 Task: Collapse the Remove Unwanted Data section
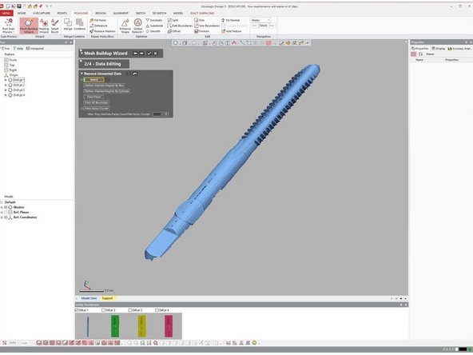(x=81, y=74)
